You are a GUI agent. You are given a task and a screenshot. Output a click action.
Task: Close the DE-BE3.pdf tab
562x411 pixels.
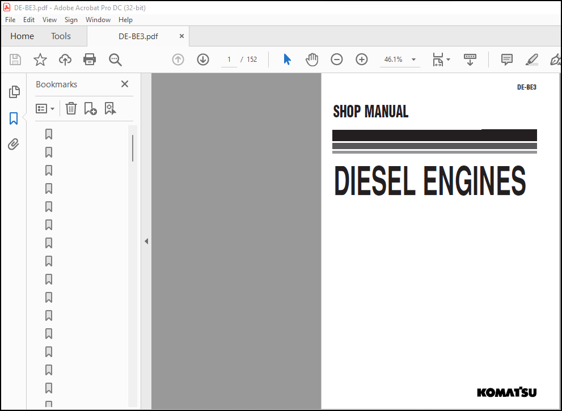point(181,36)
